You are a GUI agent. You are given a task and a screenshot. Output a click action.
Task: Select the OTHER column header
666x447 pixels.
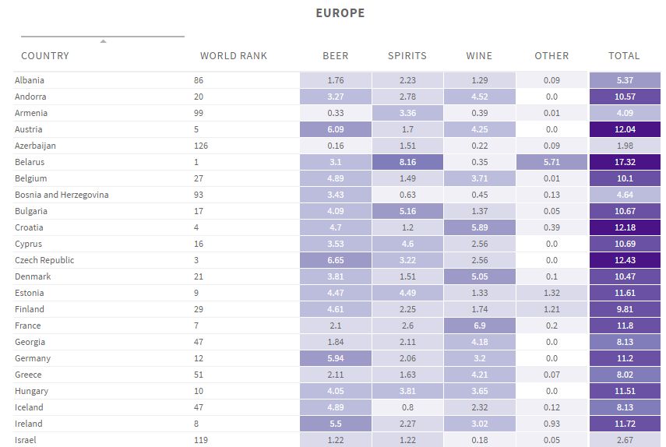point(551,56)
